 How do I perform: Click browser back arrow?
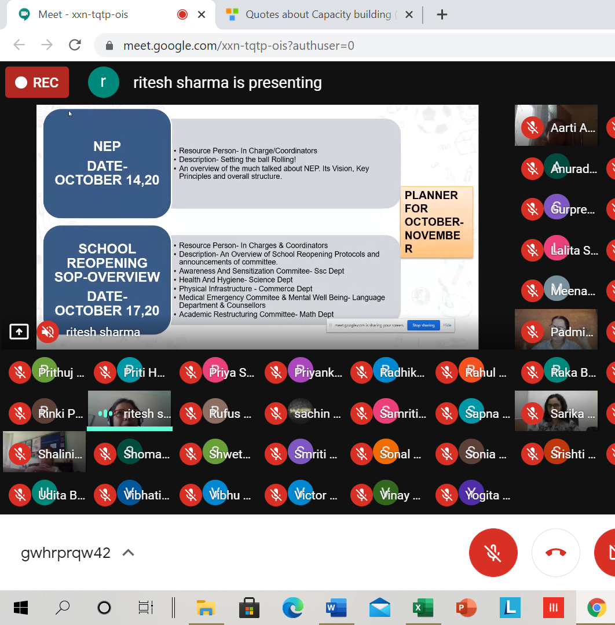pyautogui.click(x=19, y=45)
